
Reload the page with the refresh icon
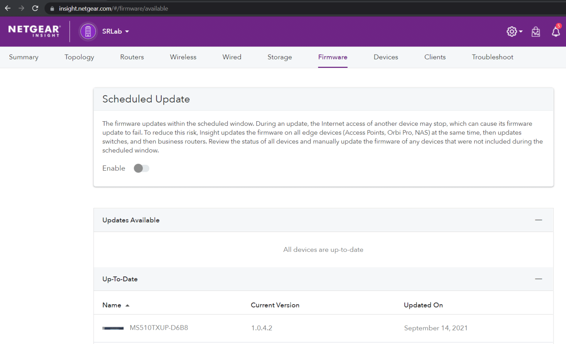35,8
